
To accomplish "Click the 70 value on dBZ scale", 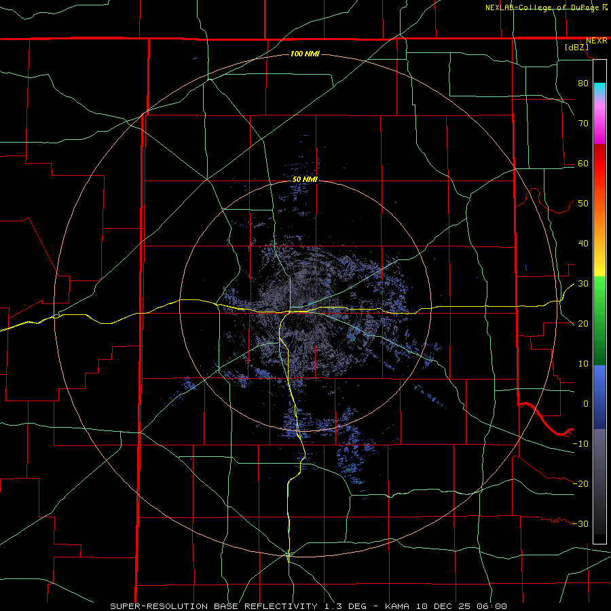I will (583, 123).
